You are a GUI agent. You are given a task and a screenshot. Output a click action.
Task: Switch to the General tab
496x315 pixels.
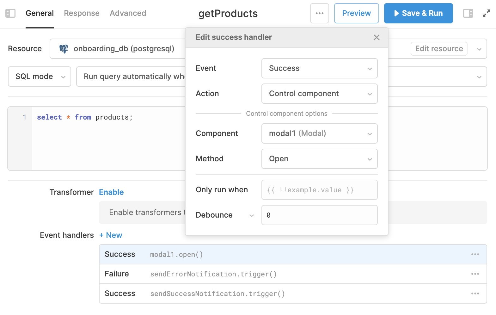pyautogui.click(x=40, y=13)
